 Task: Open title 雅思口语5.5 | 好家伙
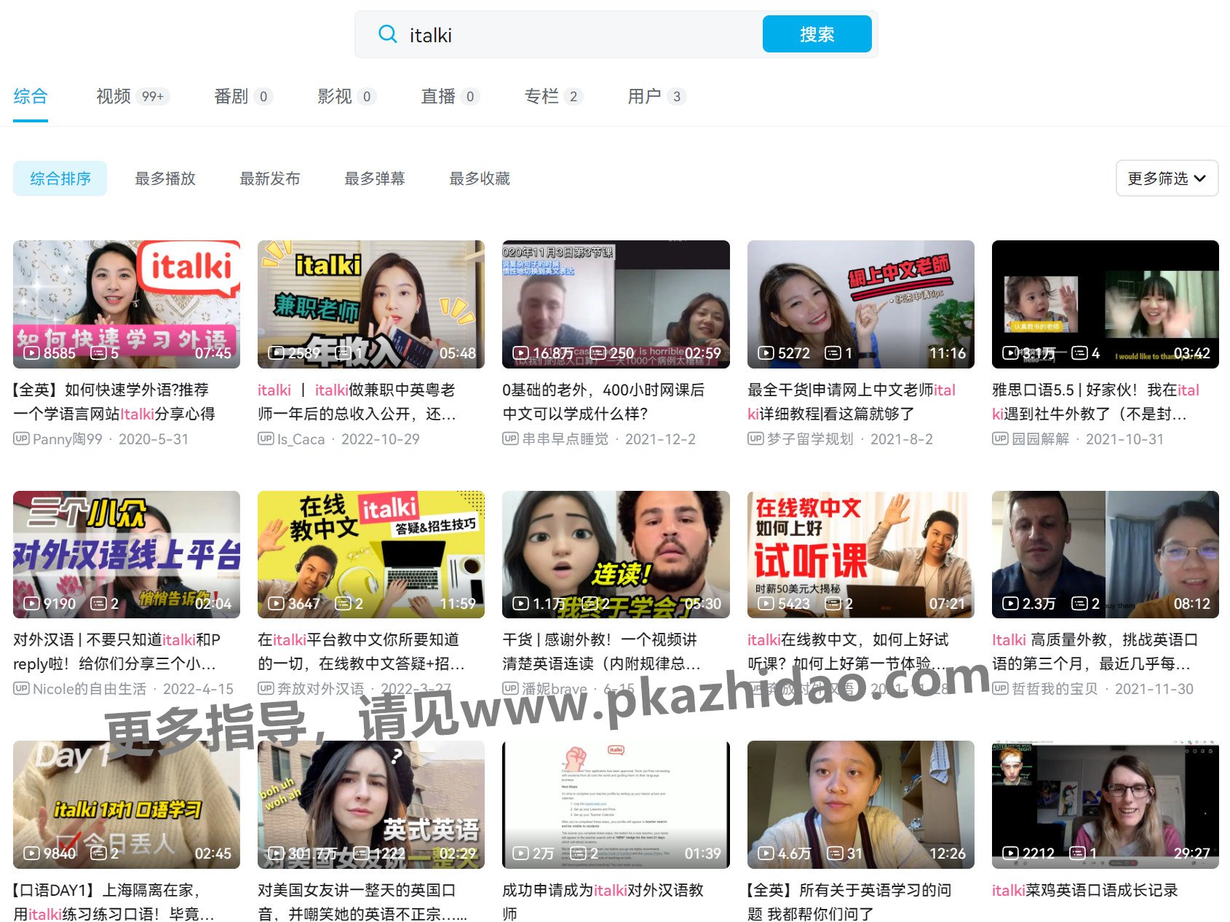[x=1095, y=401]
